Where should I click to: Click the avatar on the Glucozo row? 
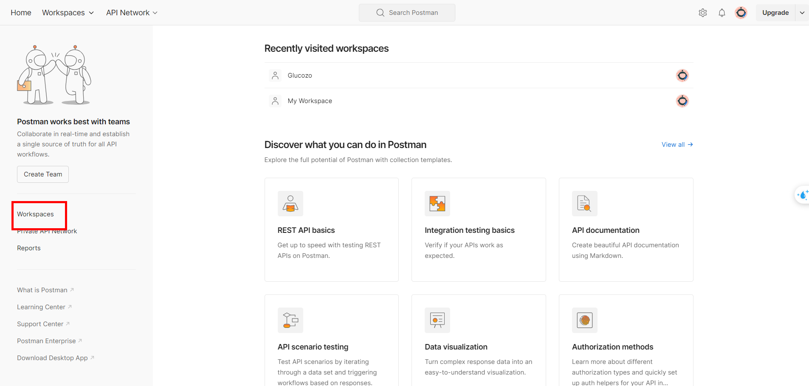[x=682, y=76]
